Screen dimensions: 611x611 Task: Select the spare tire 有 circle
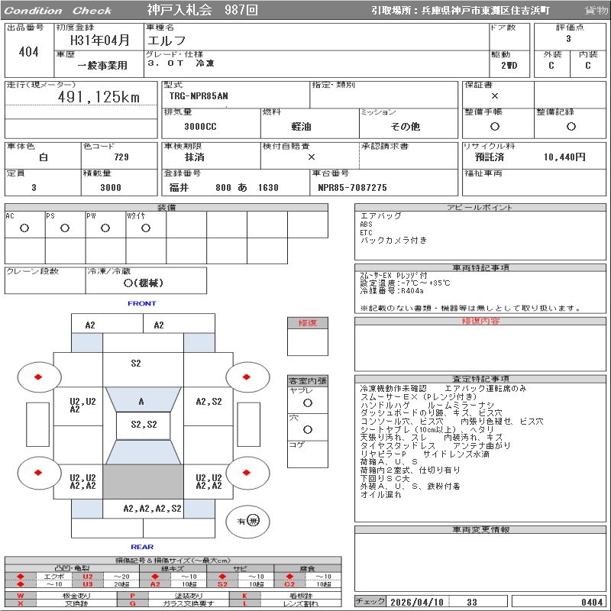254,521
